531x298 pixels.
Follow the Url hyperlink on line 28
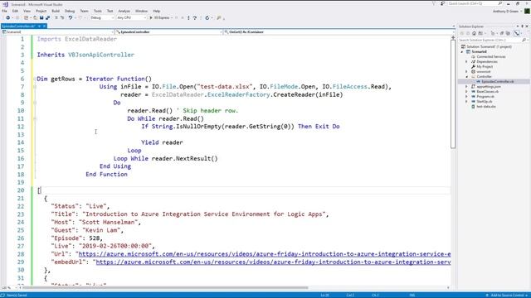pos(265,254)
